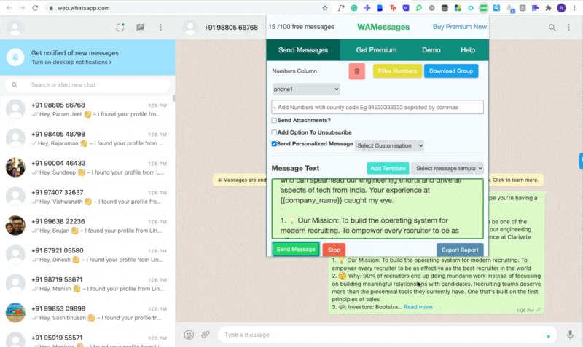Click the chat search magnifier icon
This screenshot has width=583, height=347.
coord(15,85)
